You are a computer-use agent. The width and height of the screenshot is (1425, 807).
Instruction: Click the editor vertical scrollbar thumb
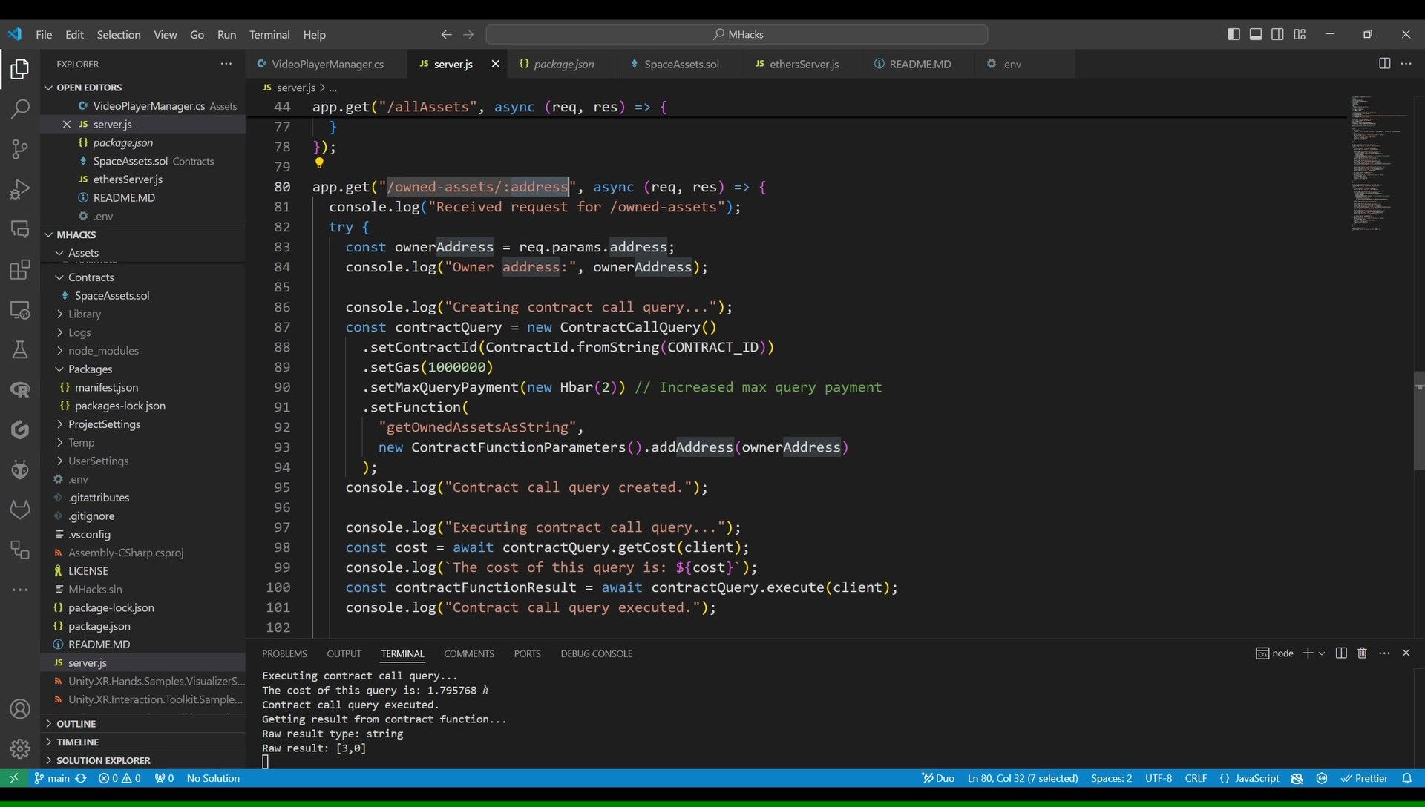click(1418, 421)
